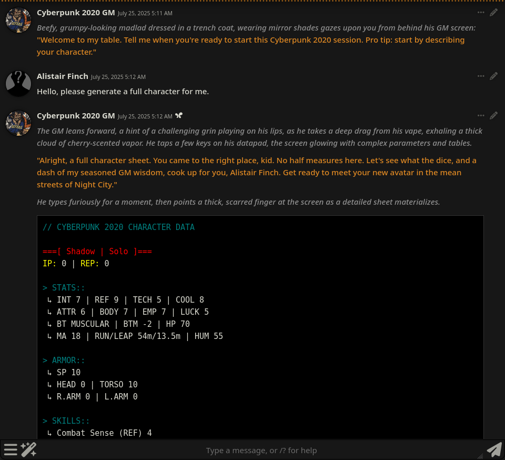Image resolution: width=505 pixels, height=460 pixels.
Task: Click the "Combat Sense (REF) 4" skill line
Action: [x=99, y=433]
